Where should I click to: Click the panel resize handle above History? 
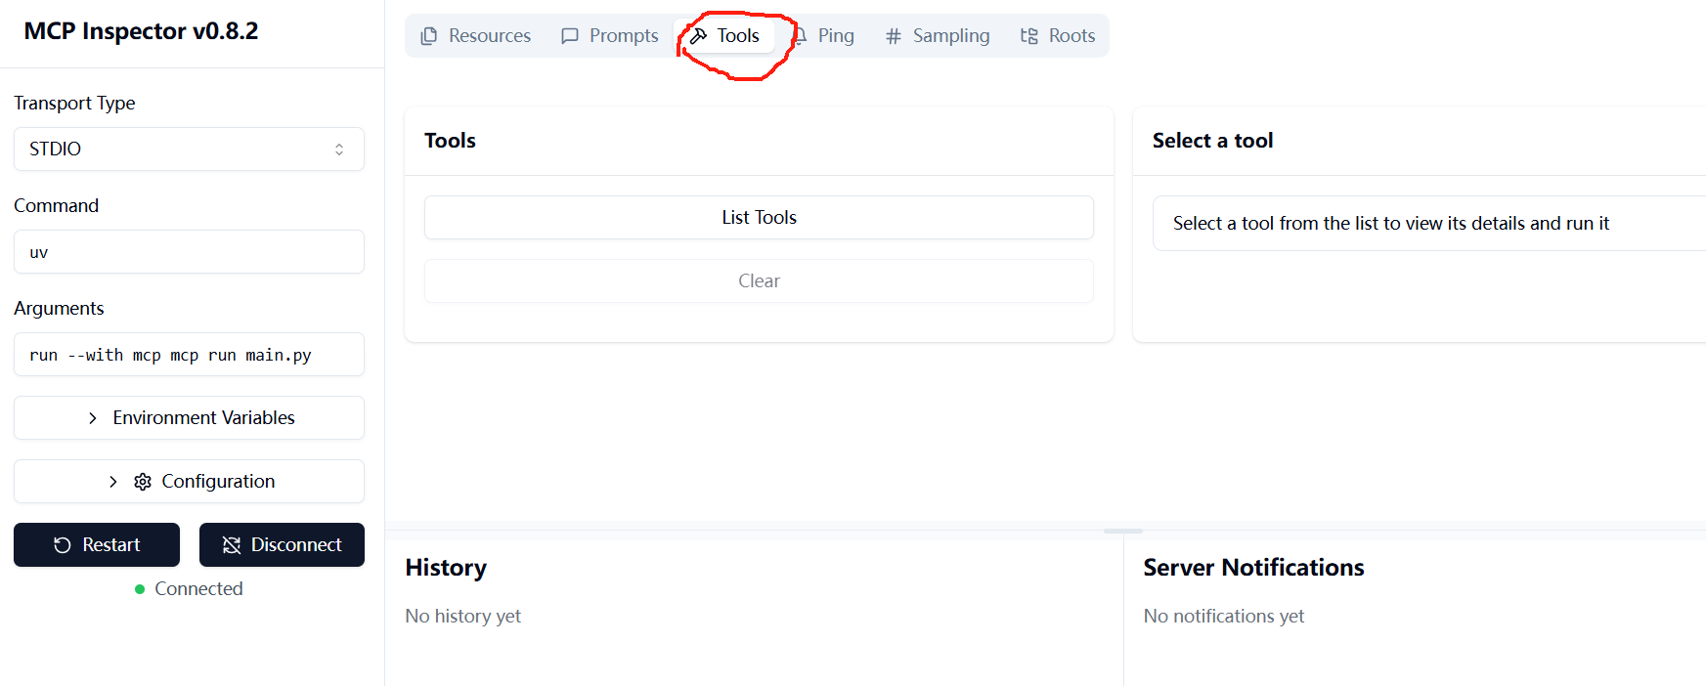coord(1123,531)
